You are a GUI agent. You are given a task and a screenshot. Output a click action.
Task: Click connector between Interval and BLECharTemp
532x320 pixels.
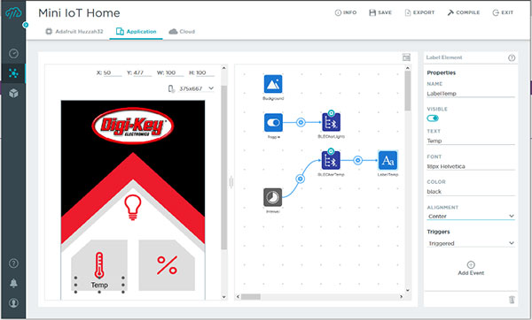300,179
